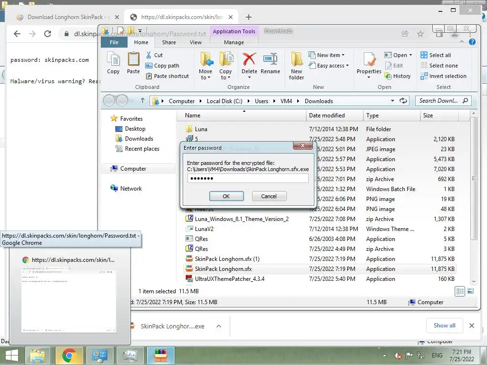This screenshot has width=487, height=365.
Task: Sort files by Date modified column
Action: 334,115
